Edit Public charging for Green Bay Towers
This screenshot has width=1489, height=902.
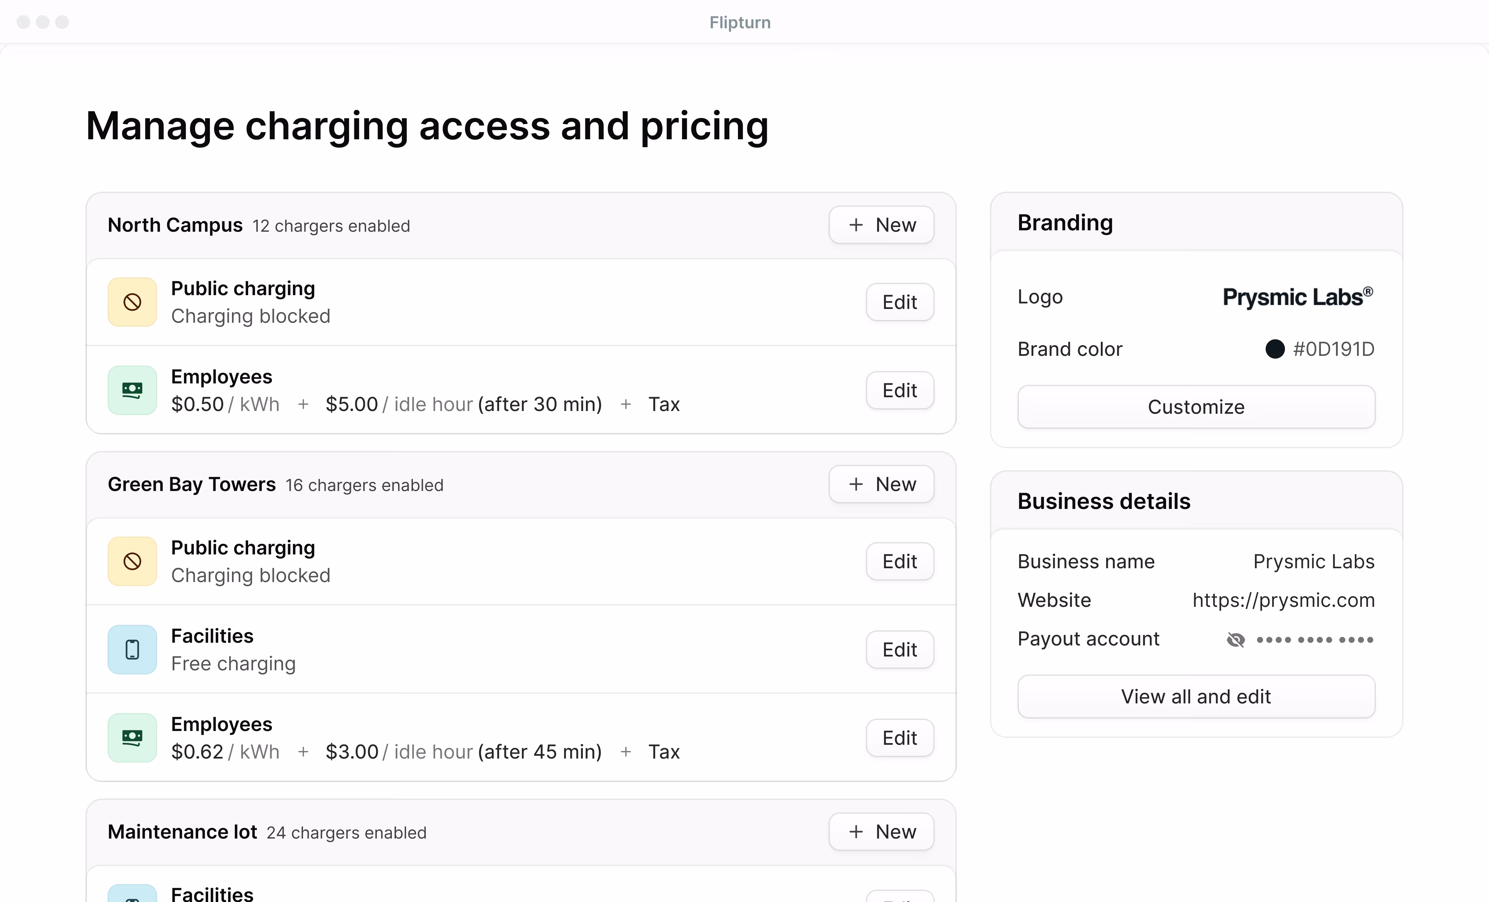point(899,561)
